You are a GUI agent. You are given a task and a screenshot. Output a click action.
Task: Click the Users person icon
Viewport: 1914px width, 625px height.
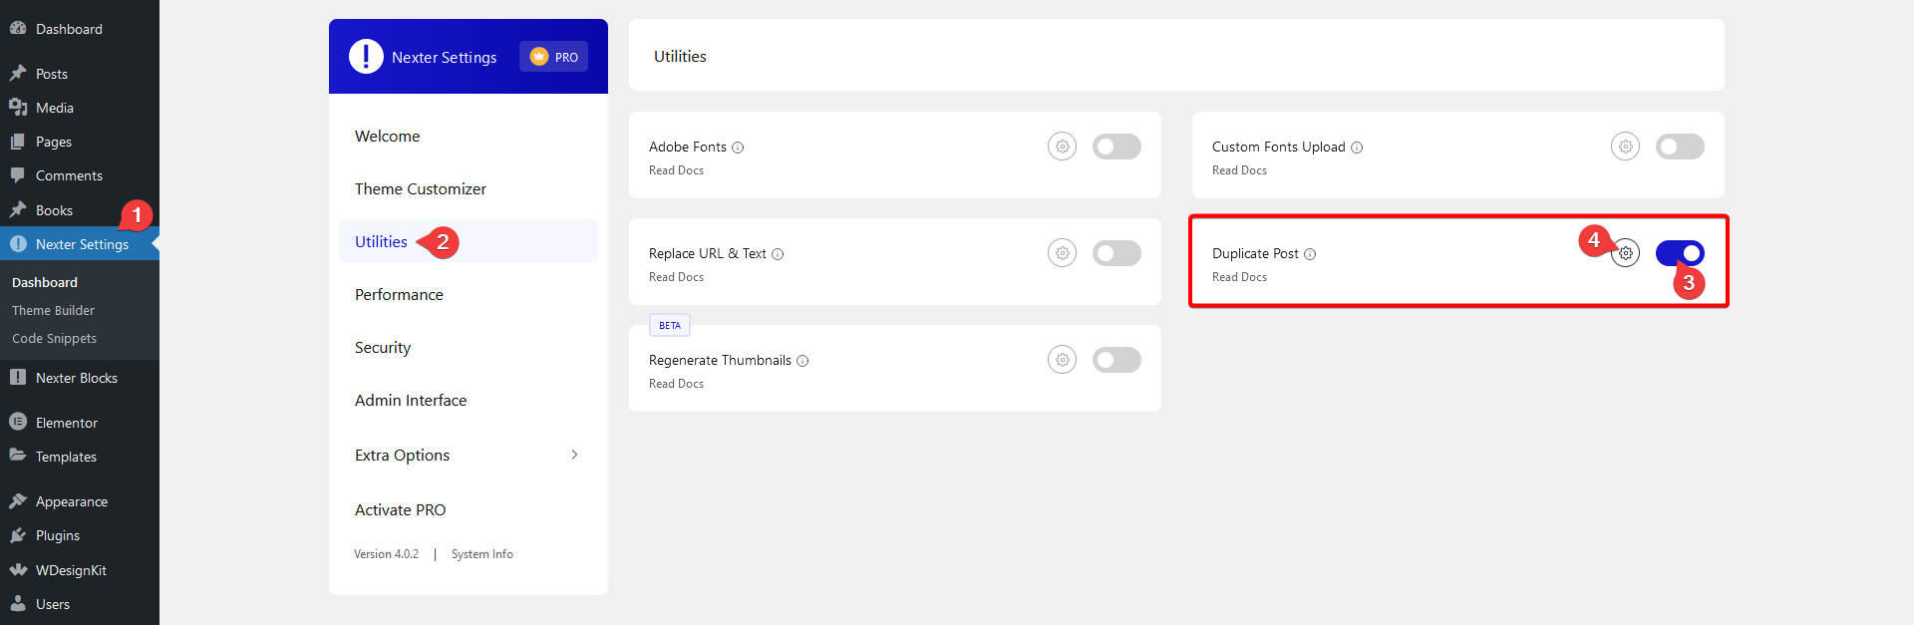point(18,603)
